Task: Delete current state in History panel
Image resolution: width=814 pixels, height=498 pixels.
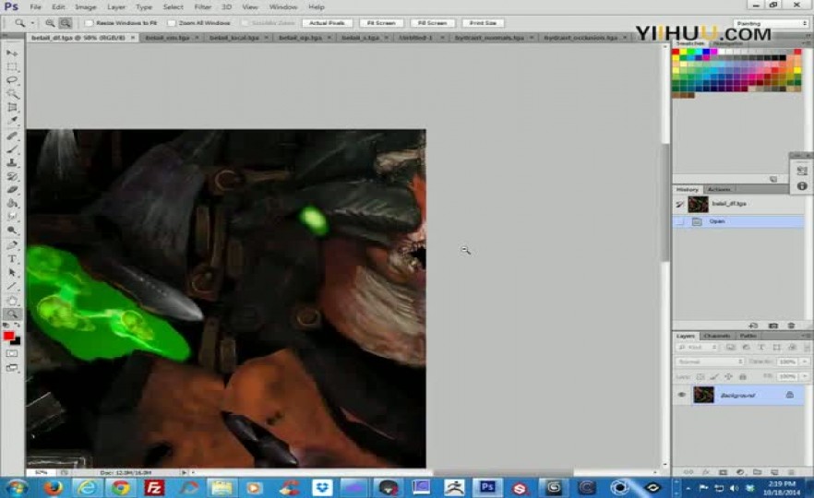Action: [x=791, y=326]
